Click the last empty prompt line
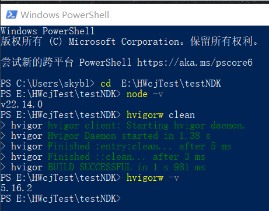 pyautogui.click(x=61, y=199)
